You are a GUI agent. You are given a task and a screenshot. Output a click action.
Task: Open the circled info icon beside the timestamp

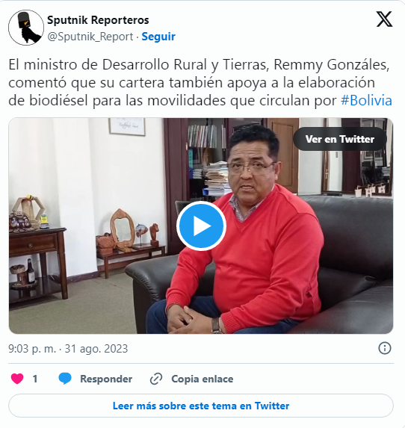(x=385, y=349)
